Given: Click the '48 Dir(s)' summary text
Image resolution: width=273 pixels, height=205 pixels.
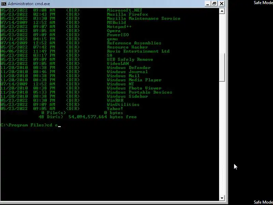Looking at the screenshot, I should click(x=51, y=117).
